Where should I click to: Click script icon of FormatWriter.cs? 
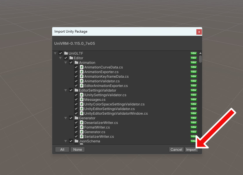point(82,127)
